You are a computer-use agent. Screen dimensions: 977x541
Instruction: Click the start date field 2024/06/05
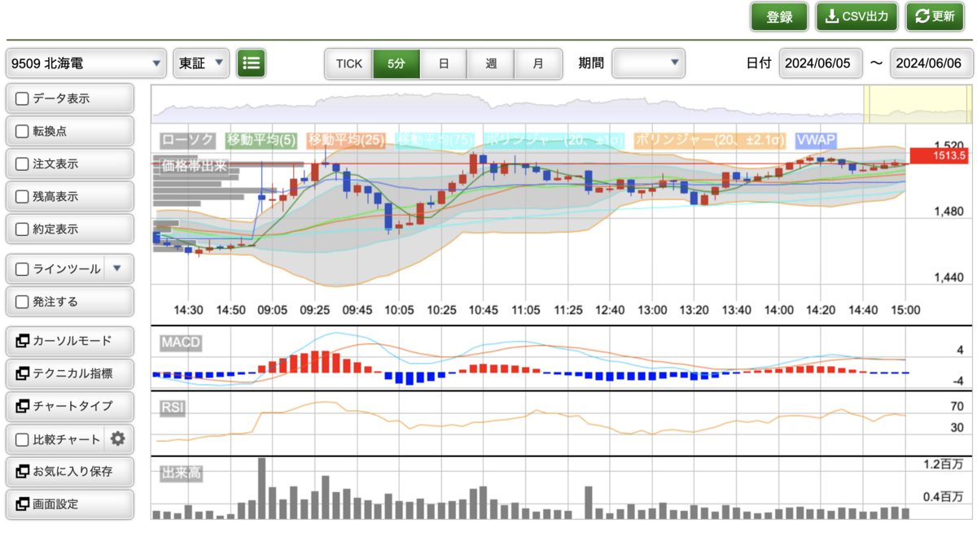[821, 63]
